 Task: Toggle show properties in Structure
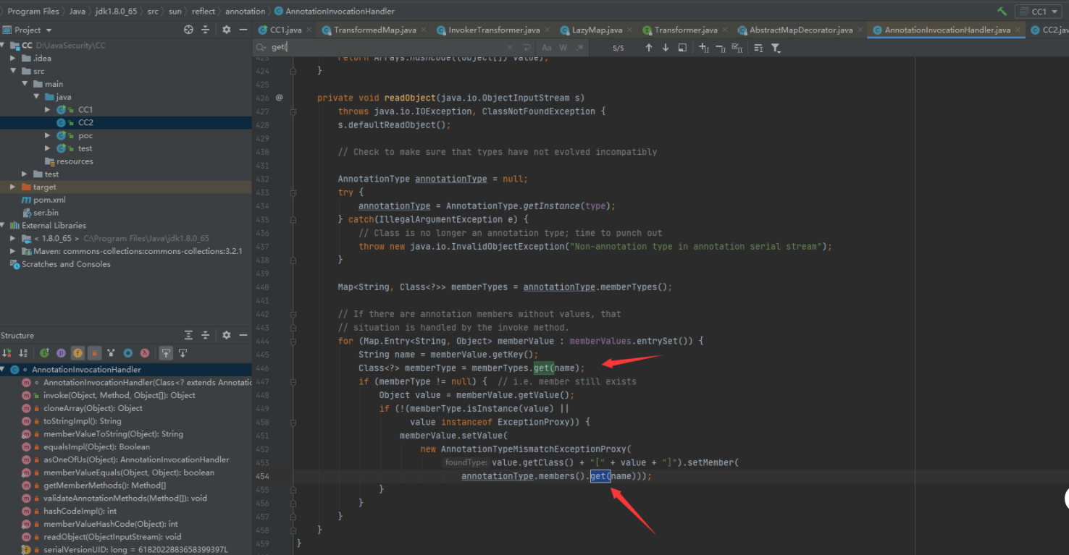pyautogui.click(x=61, y=353)
